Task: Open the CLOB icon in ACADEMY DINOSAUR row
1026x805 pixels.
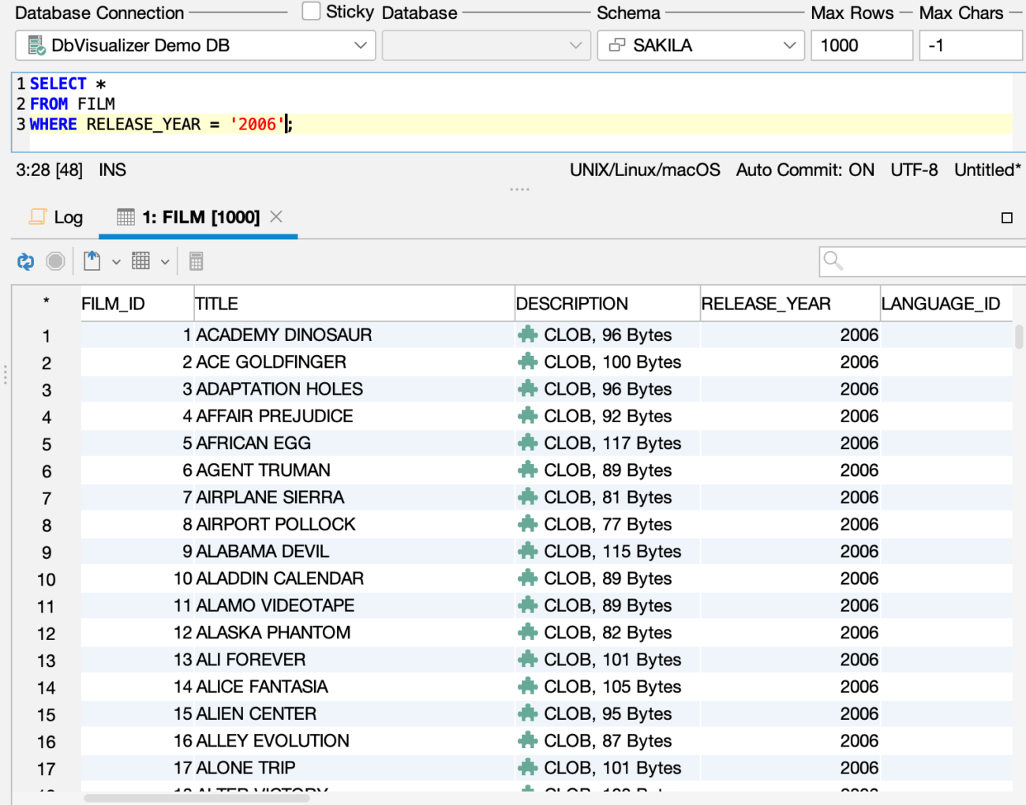Action: (527, 334)
